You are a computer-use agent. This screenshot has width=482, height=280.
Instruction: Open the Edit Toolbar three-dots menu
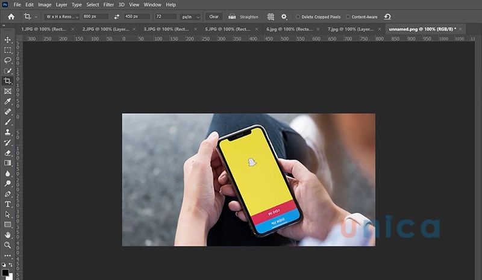point(8,255)
